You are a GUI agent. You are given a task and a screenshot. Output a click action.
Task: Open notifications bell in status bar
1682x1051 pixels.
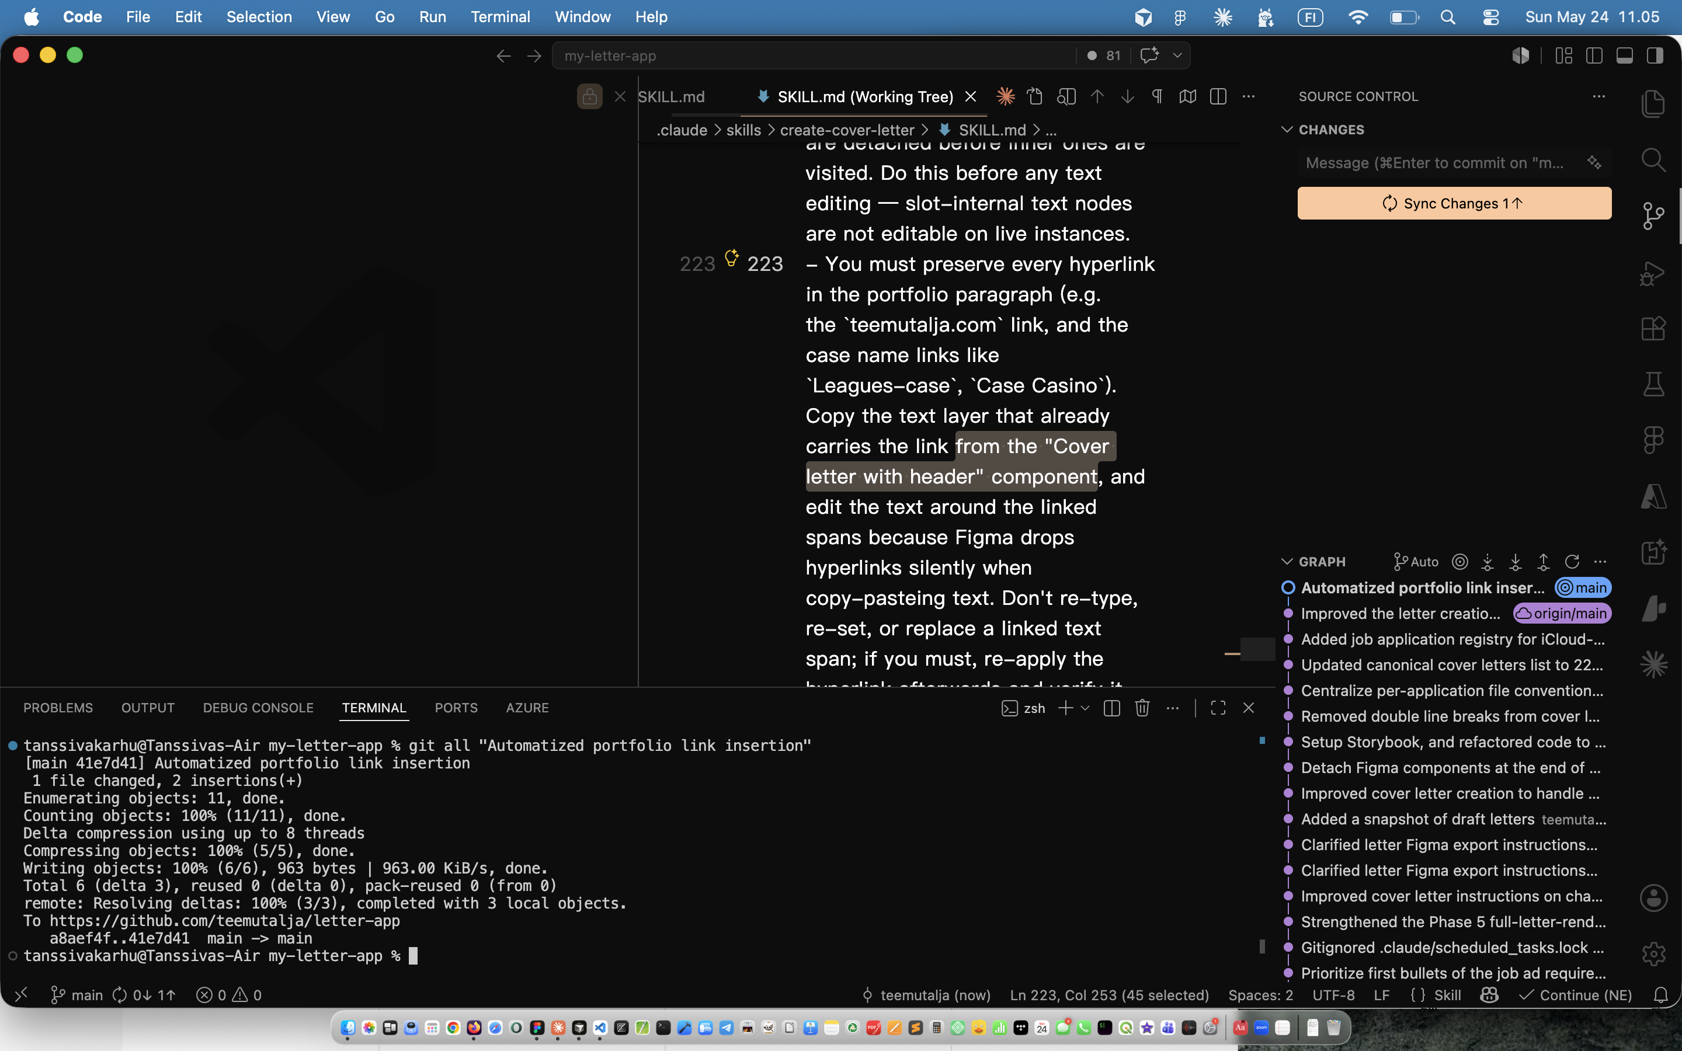[1660, 995]
